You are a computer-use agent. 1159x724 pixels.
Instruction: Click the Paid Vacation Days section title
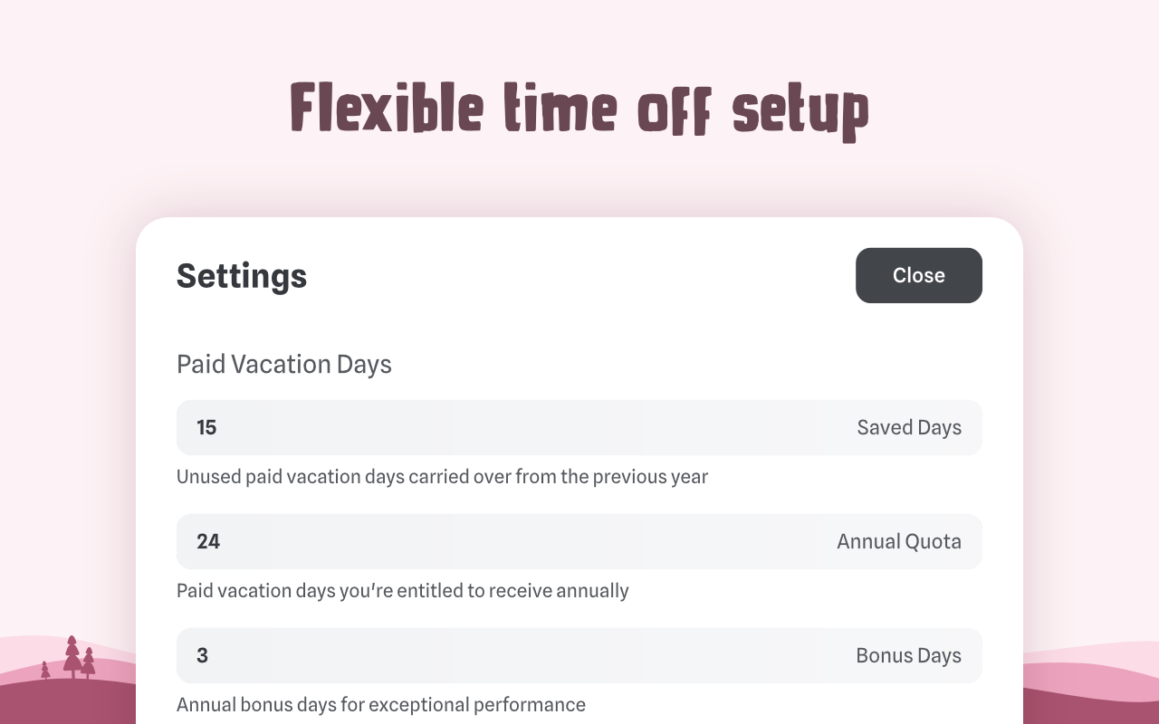pos(283,364)
